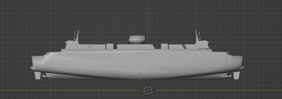Click the right bridge superstructure under the mast

click(202, 45)
